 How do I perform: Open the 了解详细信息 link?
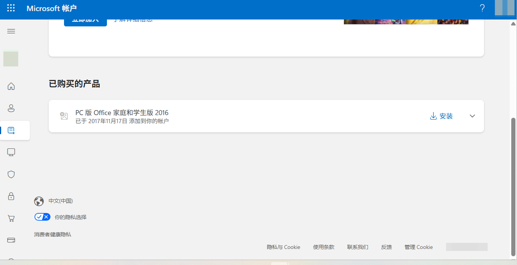(133, 21)
